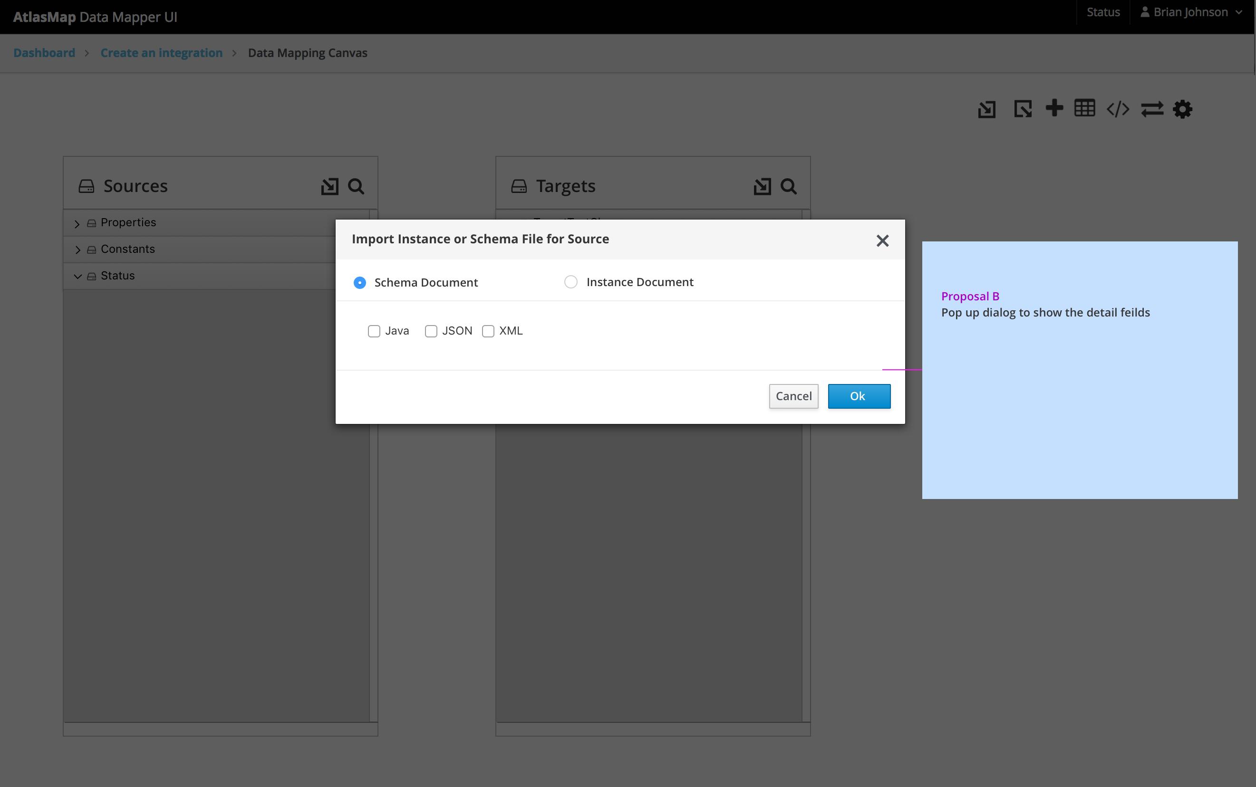Open the Create an integration breadcrumb
Screen dimensions: 1256x787
(x=161, y=53)
